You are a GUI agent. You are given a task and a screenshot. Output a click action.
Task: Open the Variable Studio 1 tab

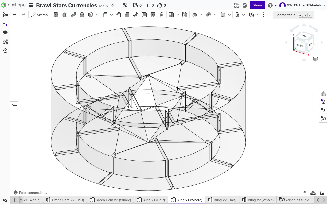(296, 200)
